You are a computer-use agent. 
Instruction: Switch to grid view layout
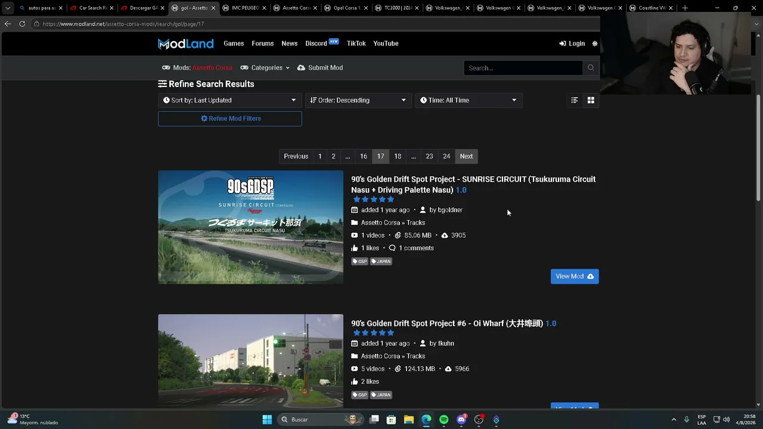pyautogui.click(x=591, y=100)
